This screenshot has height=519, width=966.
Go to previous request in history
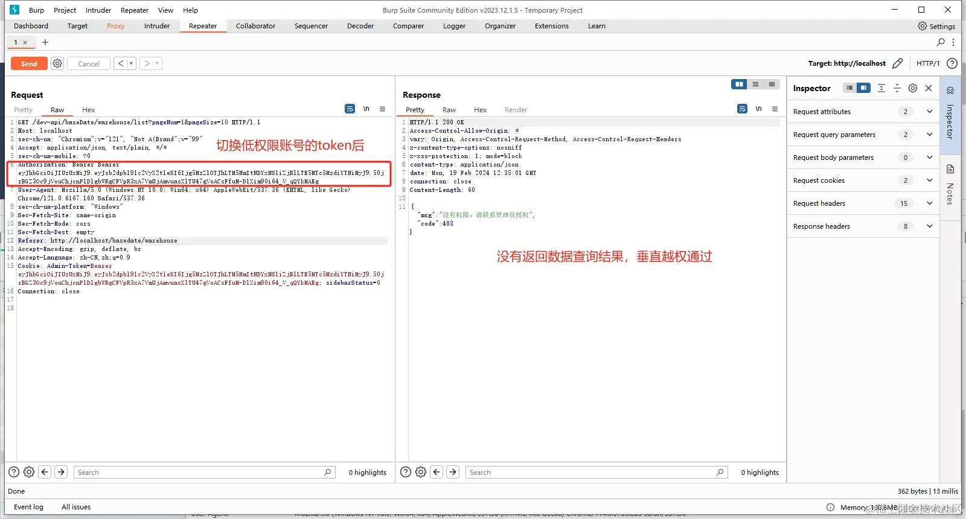121,63
